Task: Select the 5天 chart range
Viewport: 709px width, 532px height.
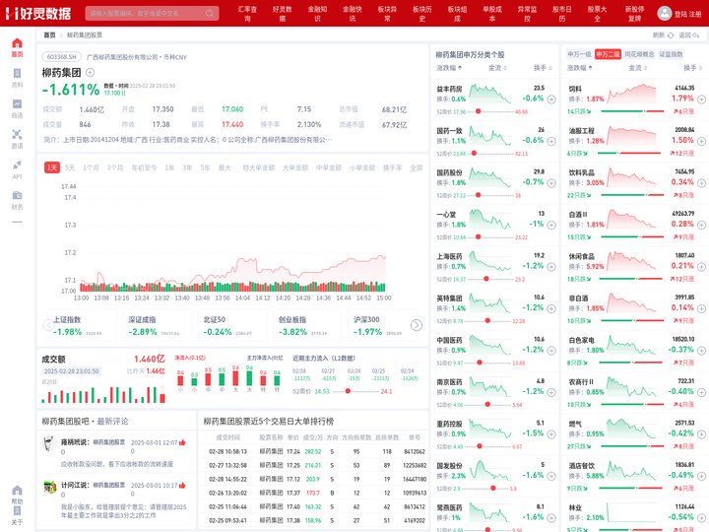Action: click(x=70, y=167)
